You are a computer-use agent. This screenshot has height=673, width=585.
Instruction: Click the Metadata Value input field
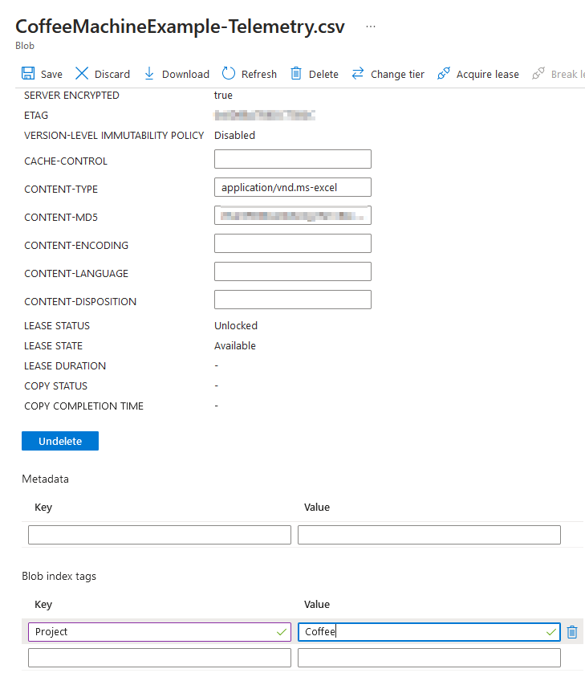429,535
